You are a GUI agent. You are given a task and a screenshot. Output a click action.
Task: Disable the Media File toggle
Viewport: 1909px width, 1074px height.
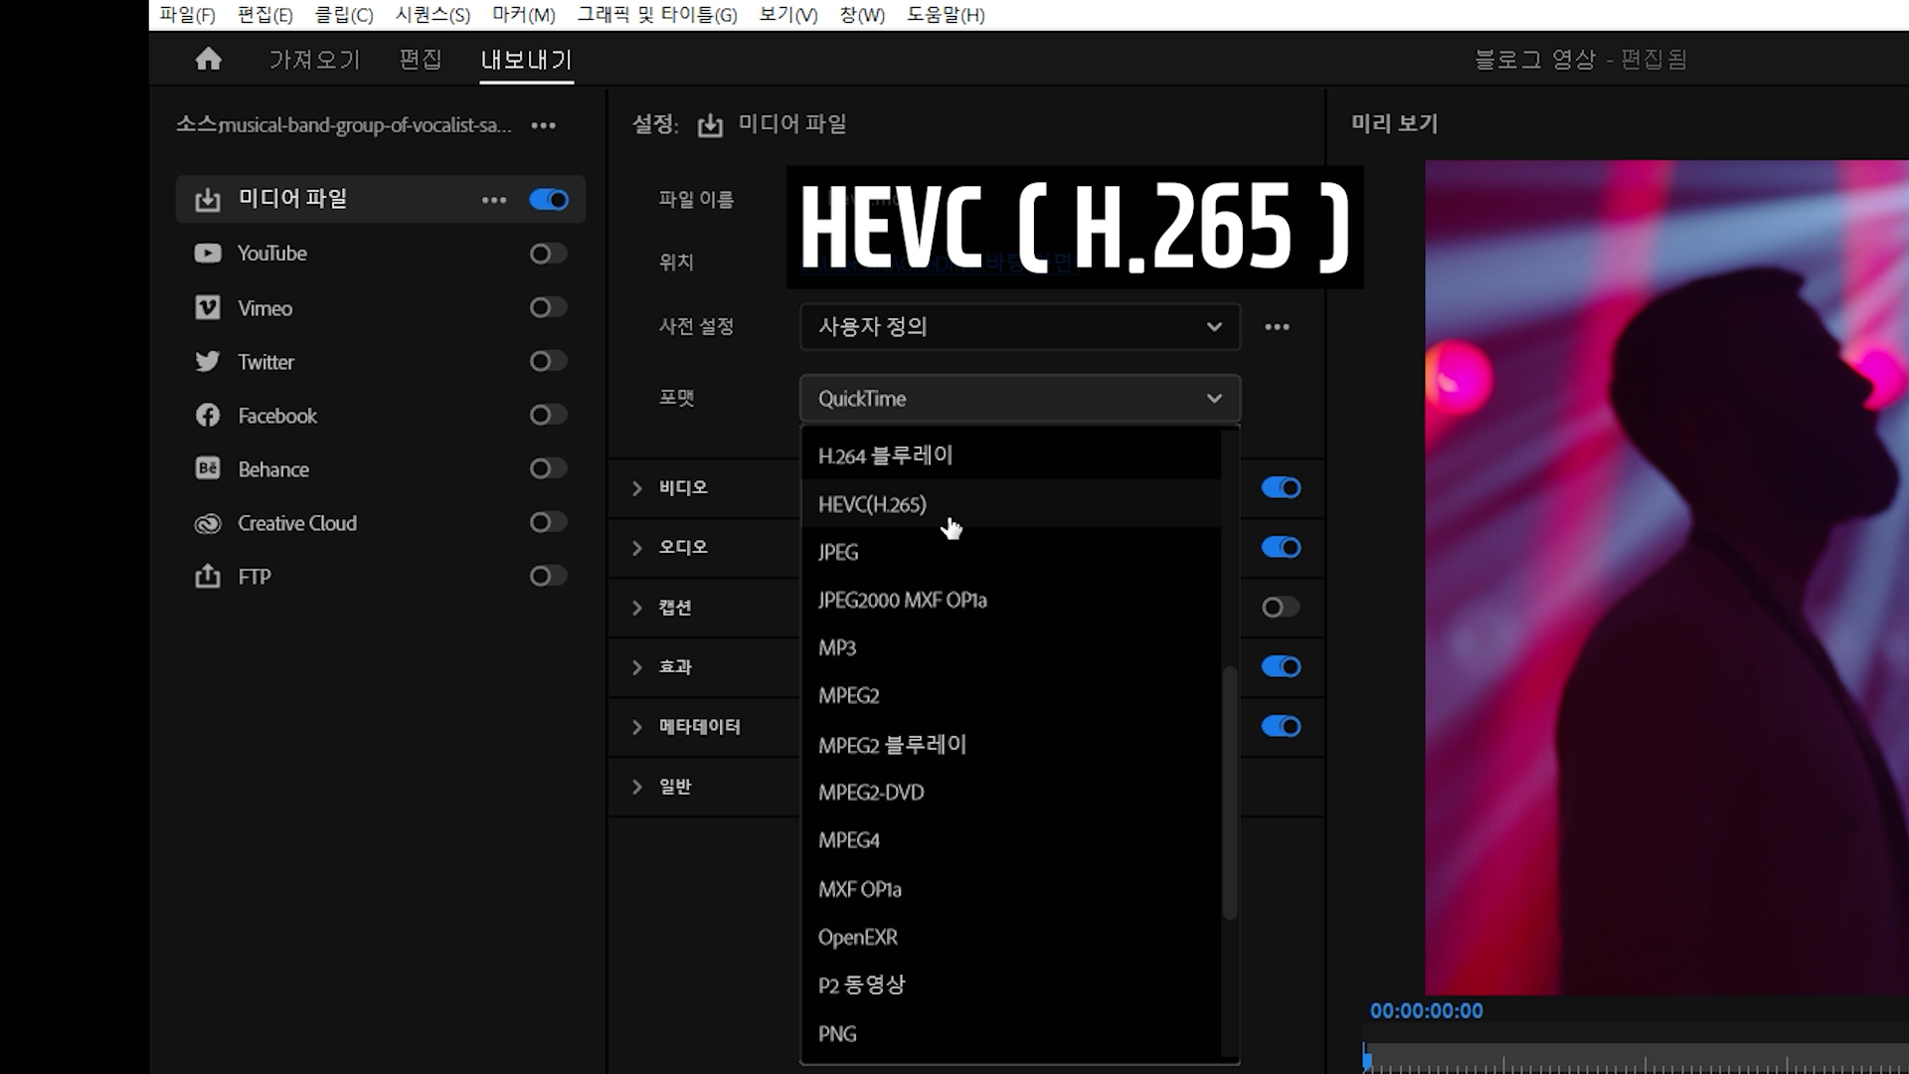click(x=548, y=200)
